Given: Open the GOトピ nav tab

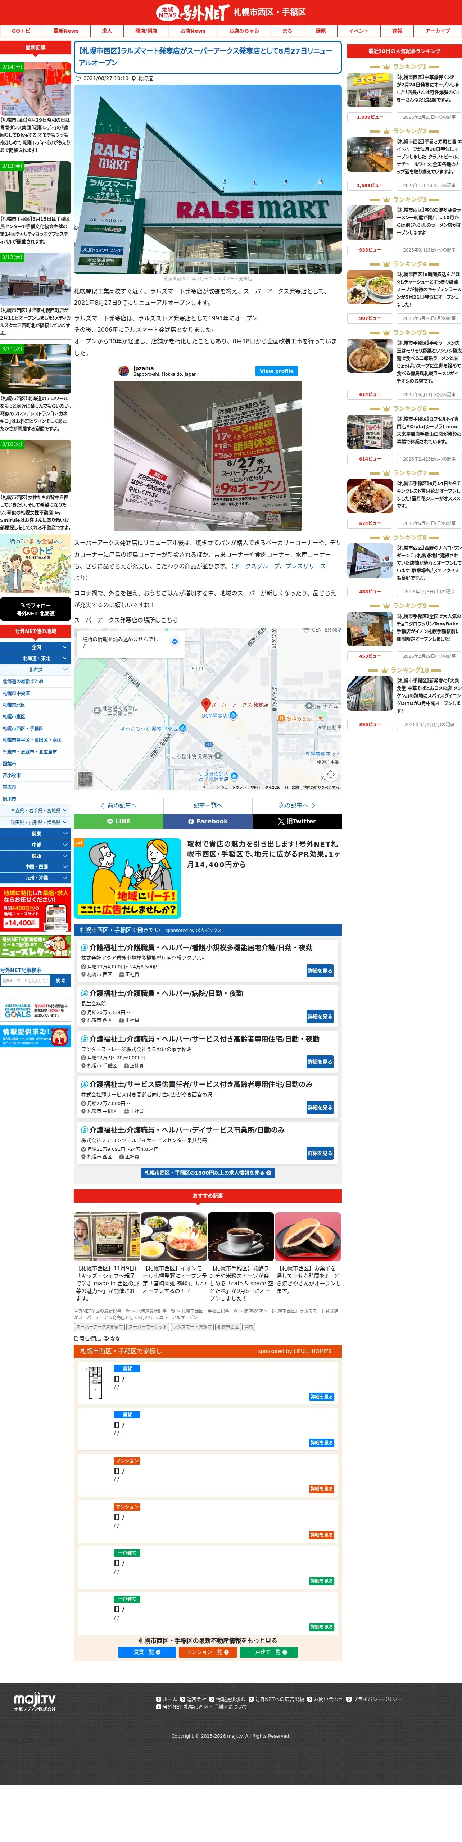Looking at the screenshot, I should coord(21,31).
